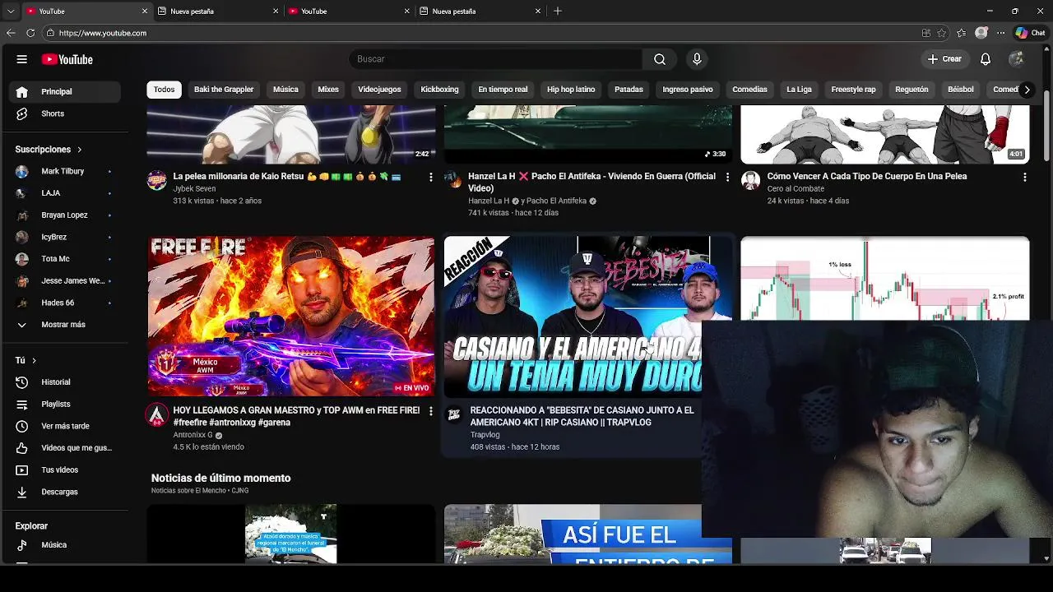Open the browser tab list dropdown
The height and width of the screenshot is (592, 1053).
click(x=11, y=11)
